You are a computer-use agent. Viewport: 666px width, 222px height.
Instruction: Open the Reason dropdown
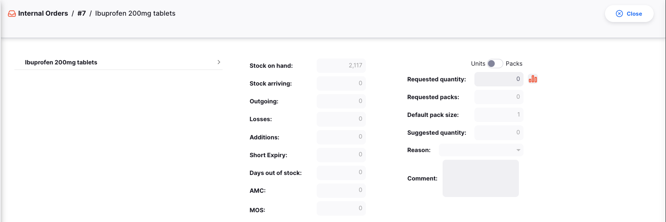click(481, 150)
